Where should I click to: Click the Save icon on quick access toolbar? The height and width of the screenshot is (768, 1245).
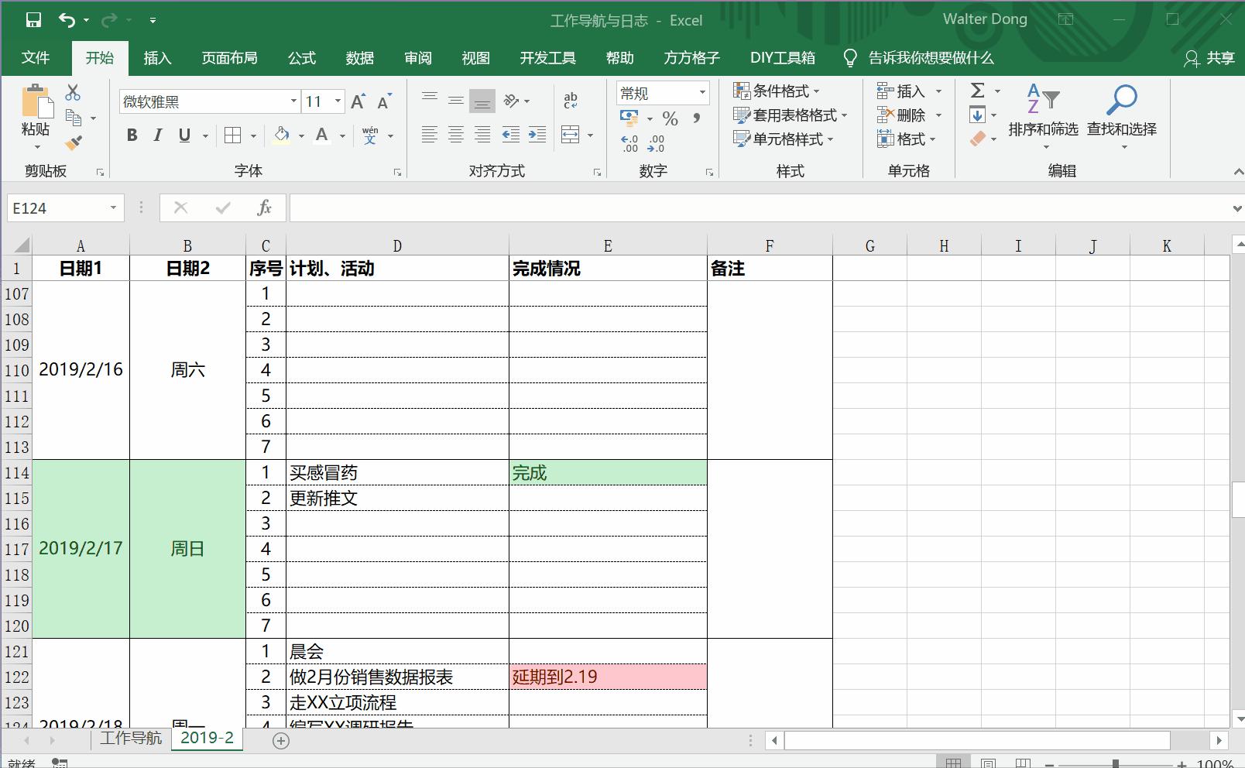point(33,19)
